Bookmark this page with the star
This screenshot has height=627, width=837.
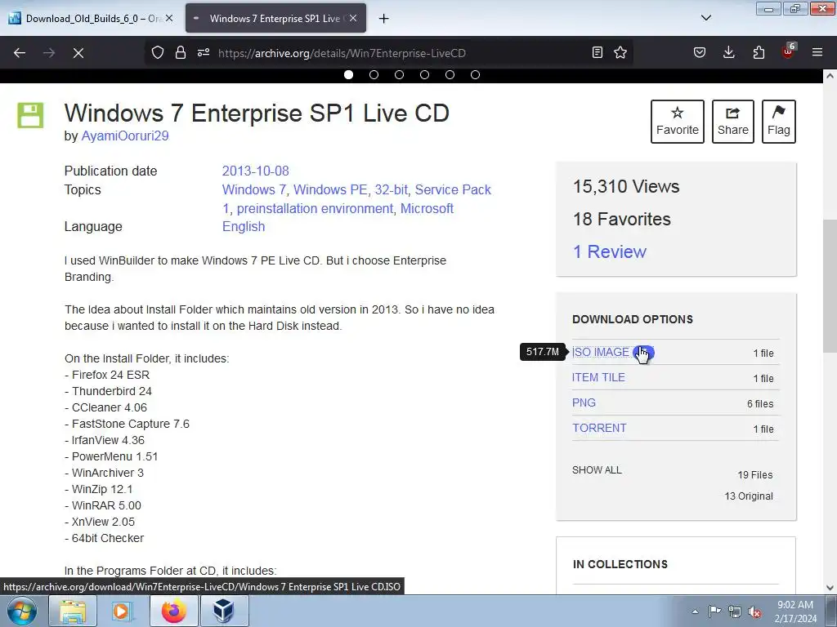point(620,53)
